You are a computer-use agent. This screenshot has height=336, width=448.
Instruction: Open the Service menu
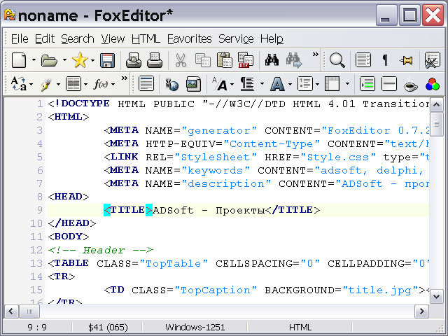(236, 39)
